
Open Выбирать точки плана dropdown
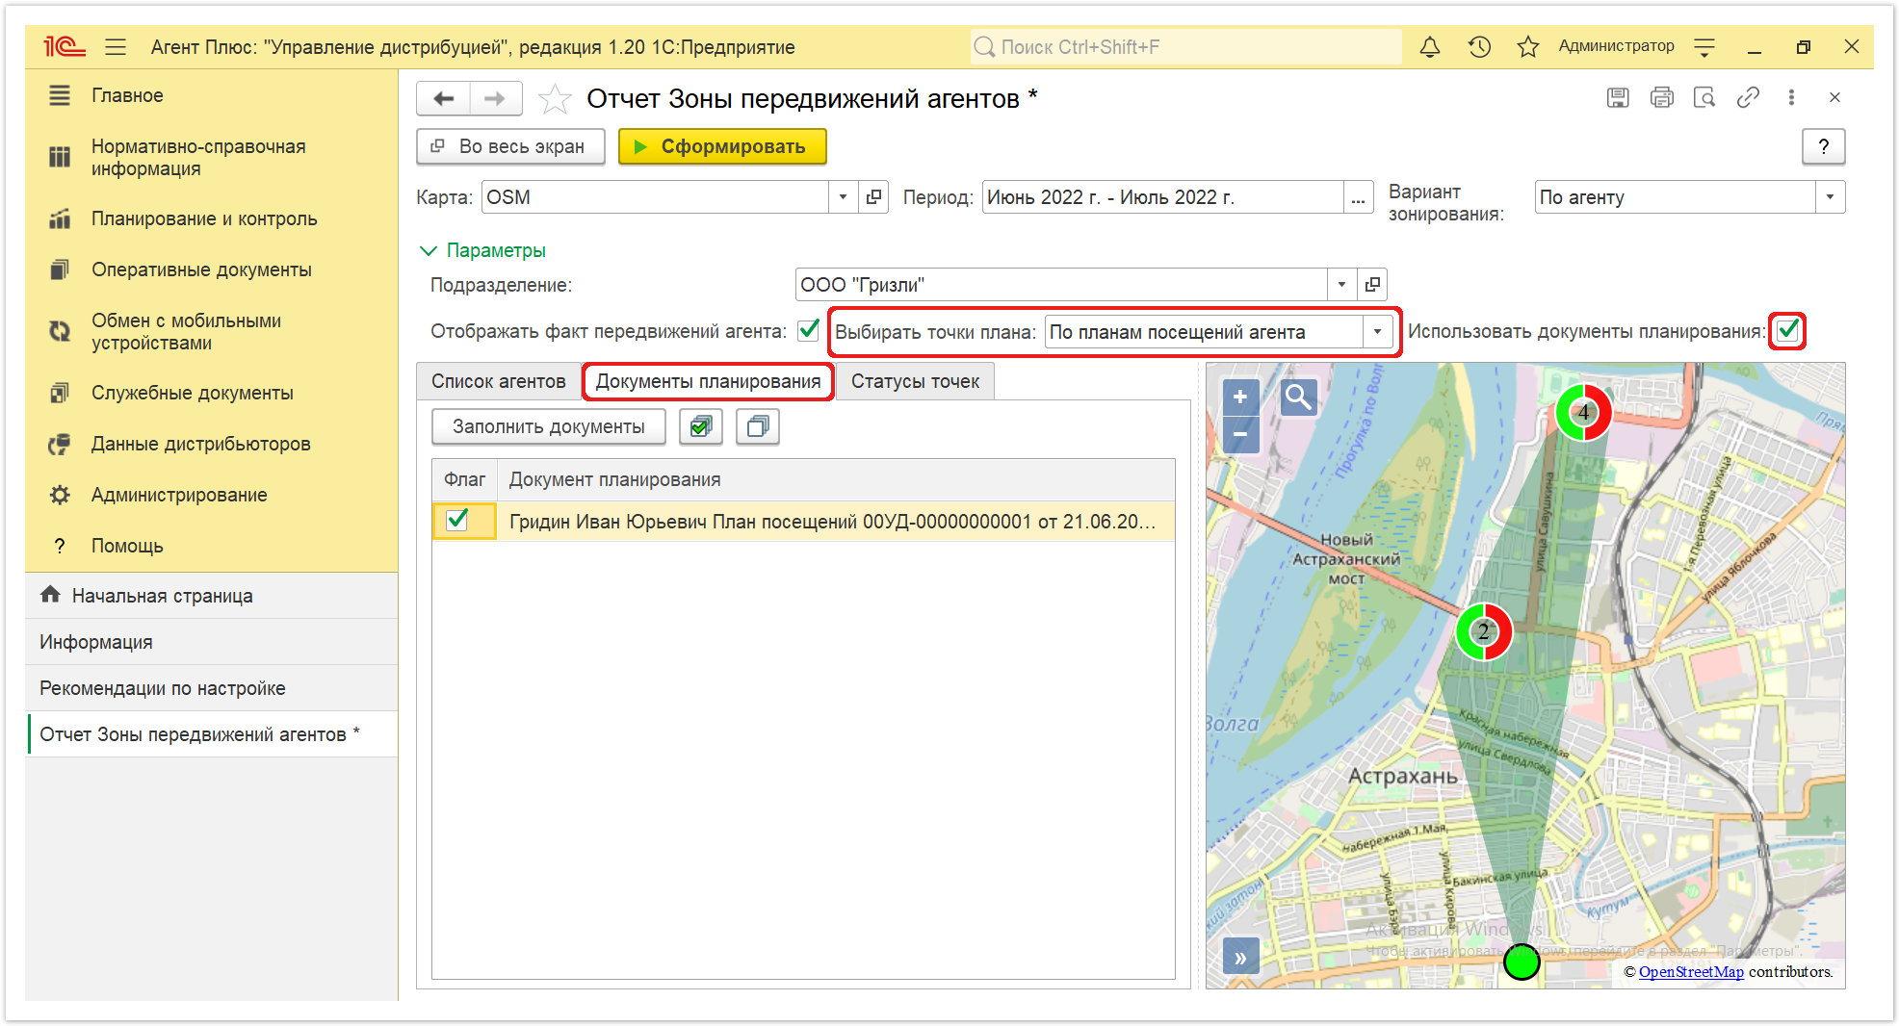coord(1377,332)
